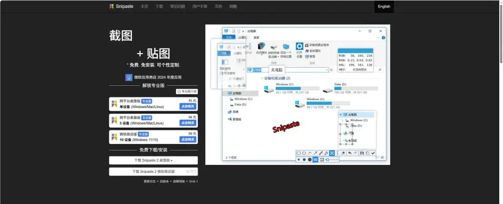Open the 故障排除 link
This screenshot has width=503, height=204.
coord(179,181)
